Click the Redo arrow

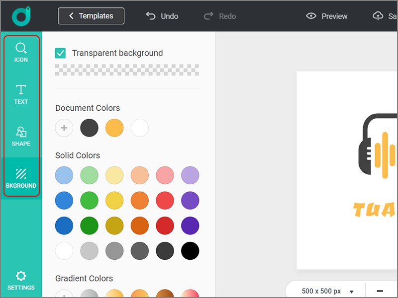[209, 16]
